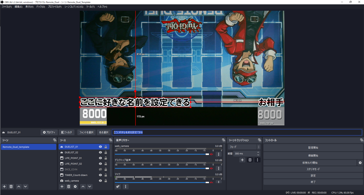Open audio mixer panel menu dots

(126, 187)
